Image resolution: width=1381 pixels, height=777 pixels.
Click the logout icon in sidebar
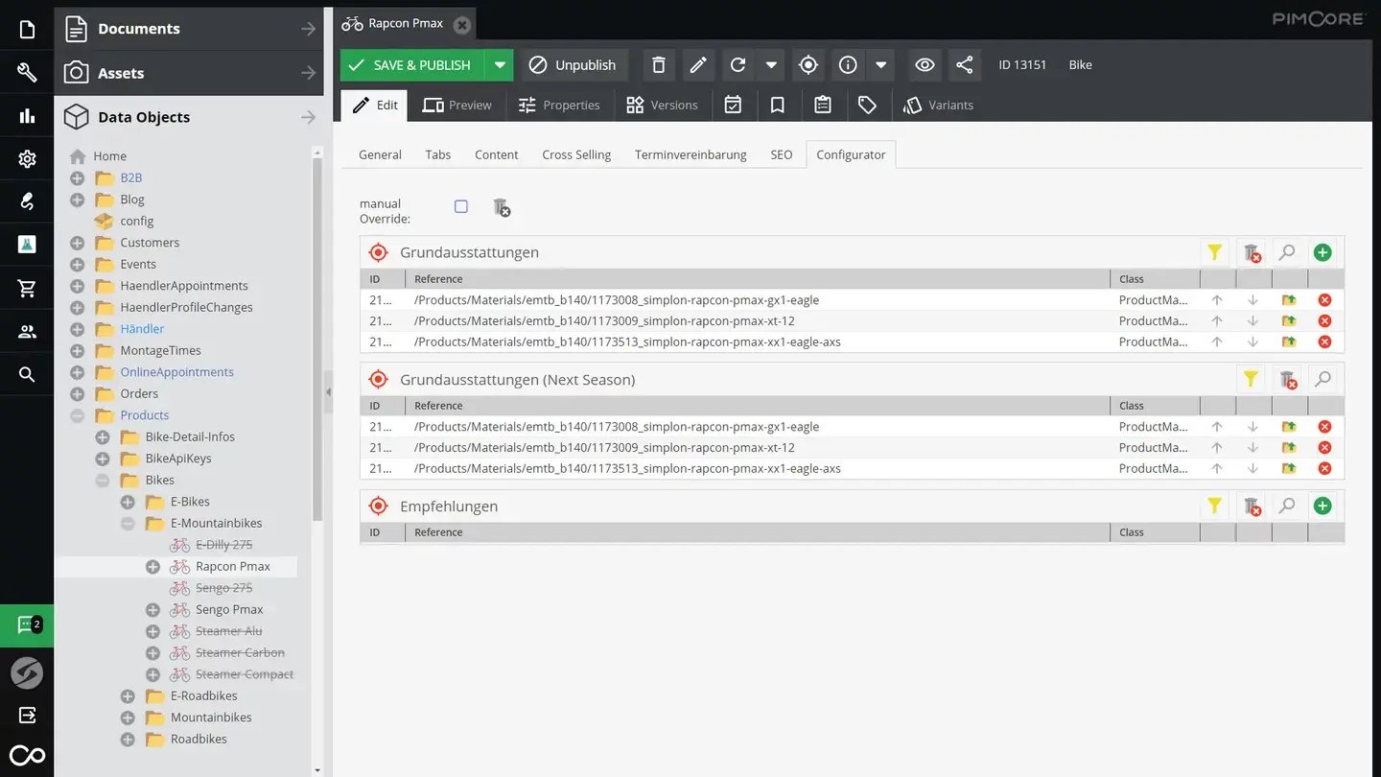(x=27, y=715)
